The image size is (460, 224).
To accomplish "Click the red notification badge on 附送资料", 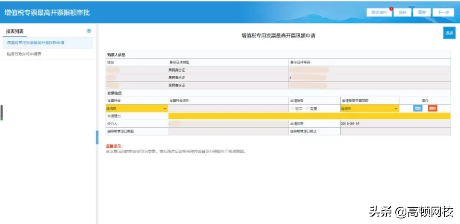I will 391,9.
